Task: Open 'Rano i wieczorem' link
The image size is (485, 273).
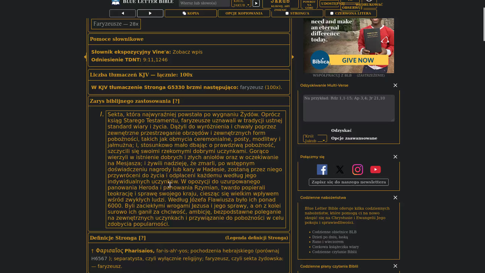Action: pyautogui.click(x=328, y=242)
